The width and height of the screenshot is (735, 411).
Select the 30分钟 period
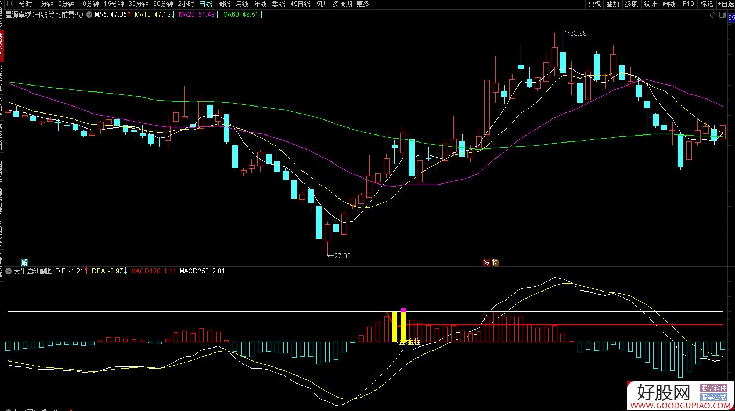point(138,4)
